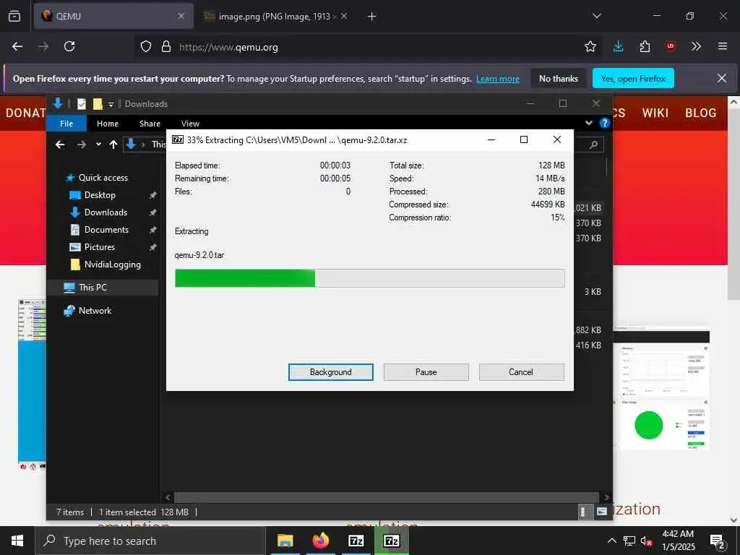Open Firefox hamburger menu

(723, 46)
